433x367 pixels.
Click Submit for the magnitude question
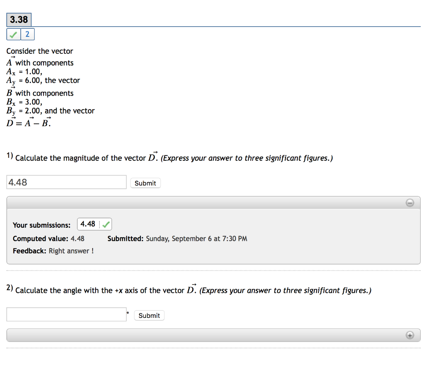145,183
